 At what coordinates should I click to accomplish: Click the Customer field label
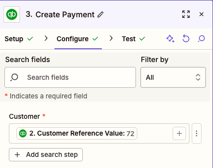click(24, 117)
